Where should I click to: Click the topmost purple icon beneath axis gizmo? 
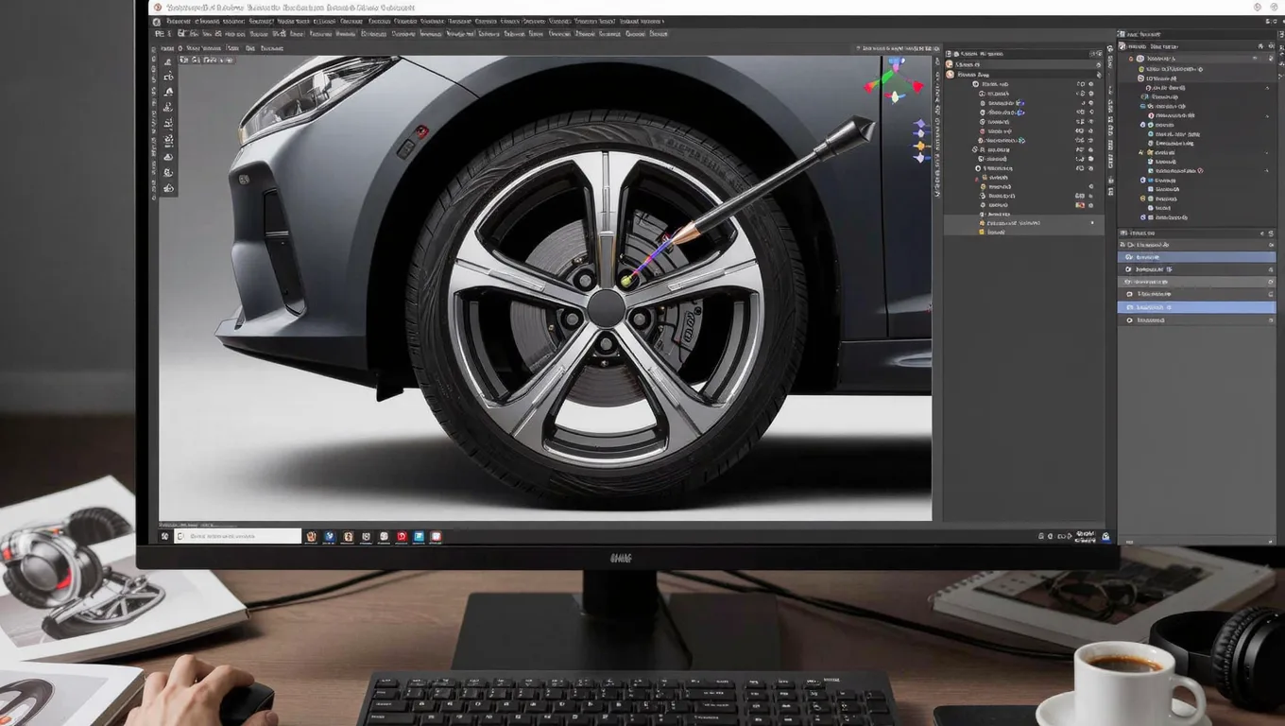(920, 123)
